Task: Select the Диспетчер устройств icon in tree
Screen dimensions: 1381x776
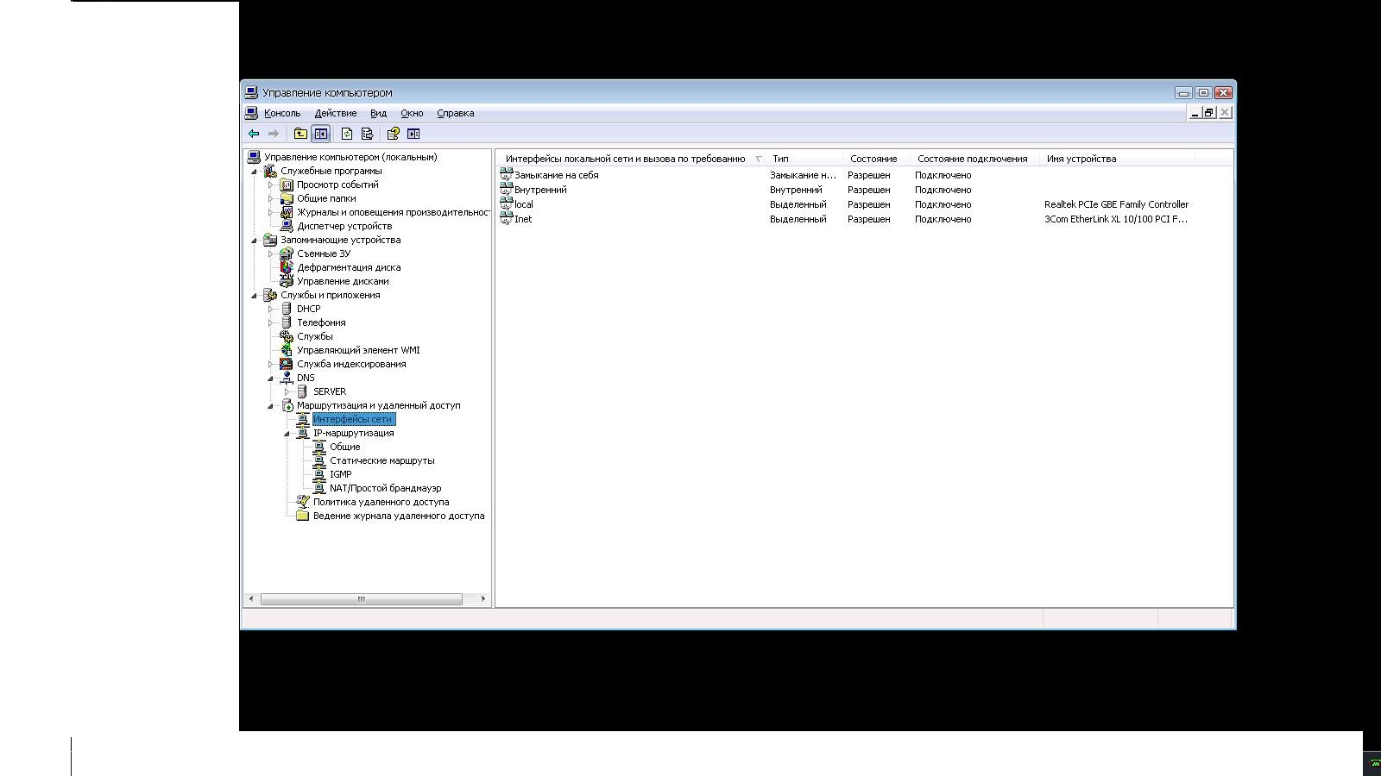Action: tap(287, 226)
